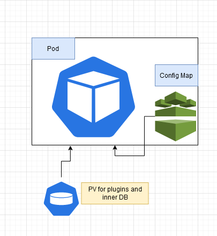Screen dimensions: 217x236
Task: Click the Config Map label box
Action: (x=176, y=75)
